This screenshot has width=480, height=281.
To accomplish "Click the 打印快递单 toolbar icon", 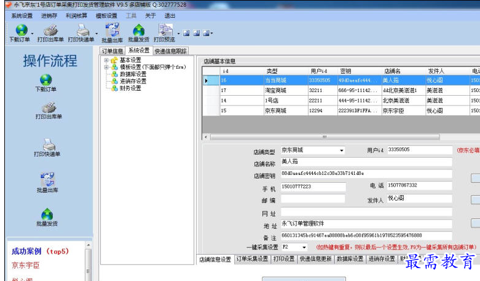I will pos(82,30).
